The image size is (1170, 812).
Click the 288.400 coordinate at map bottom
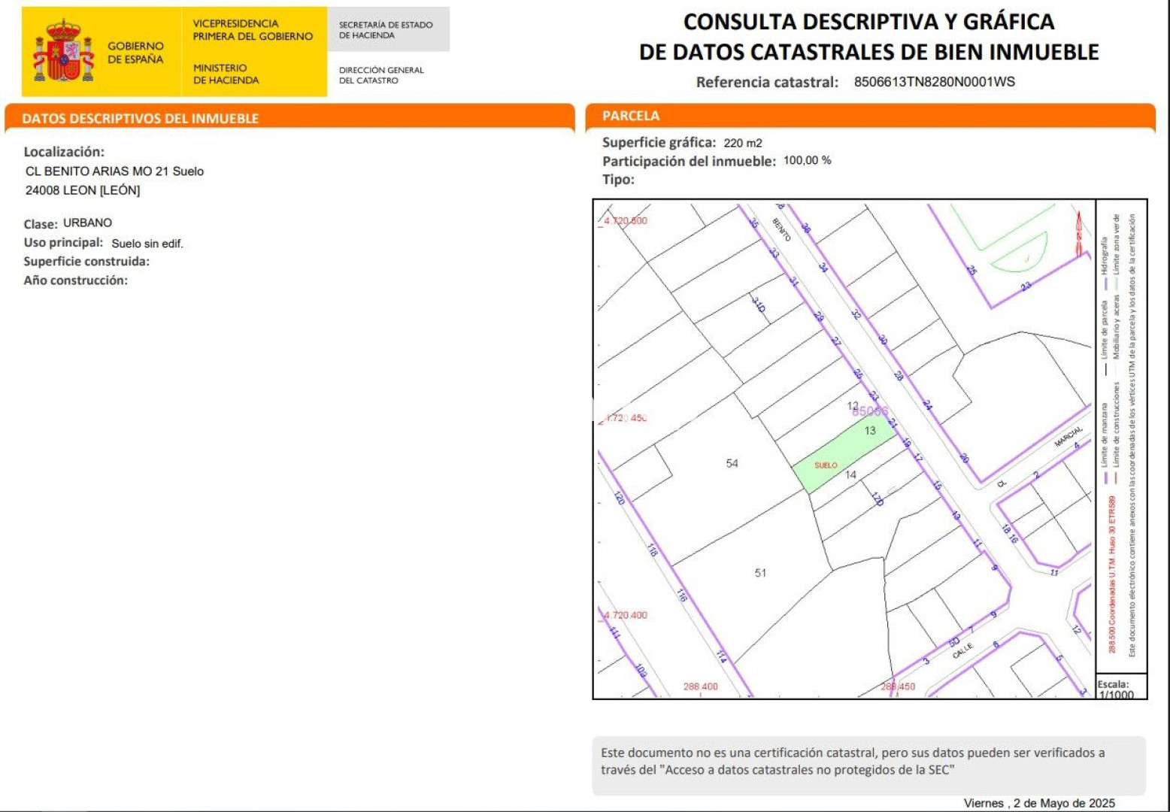point(700,686)
